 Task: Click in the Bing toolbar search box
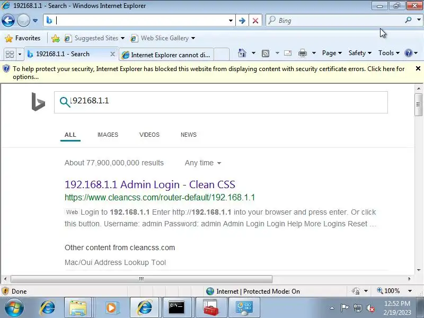click(x=335, y=21)
